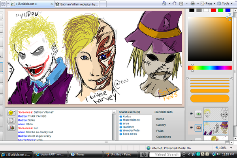
Task: Click Internet Protected Mode status entry
Action: [169, 148]
